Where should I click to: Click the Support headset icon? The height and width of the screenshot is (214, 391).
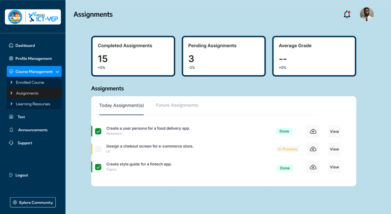click(x=11, y=143)
